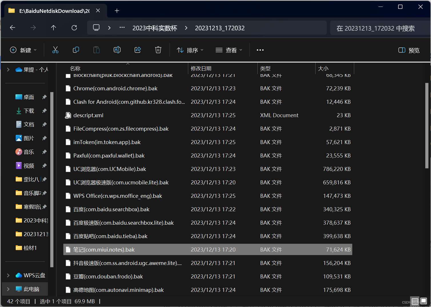
Task: Click the Copy icon in toolbar
Action: pos(76,50)
